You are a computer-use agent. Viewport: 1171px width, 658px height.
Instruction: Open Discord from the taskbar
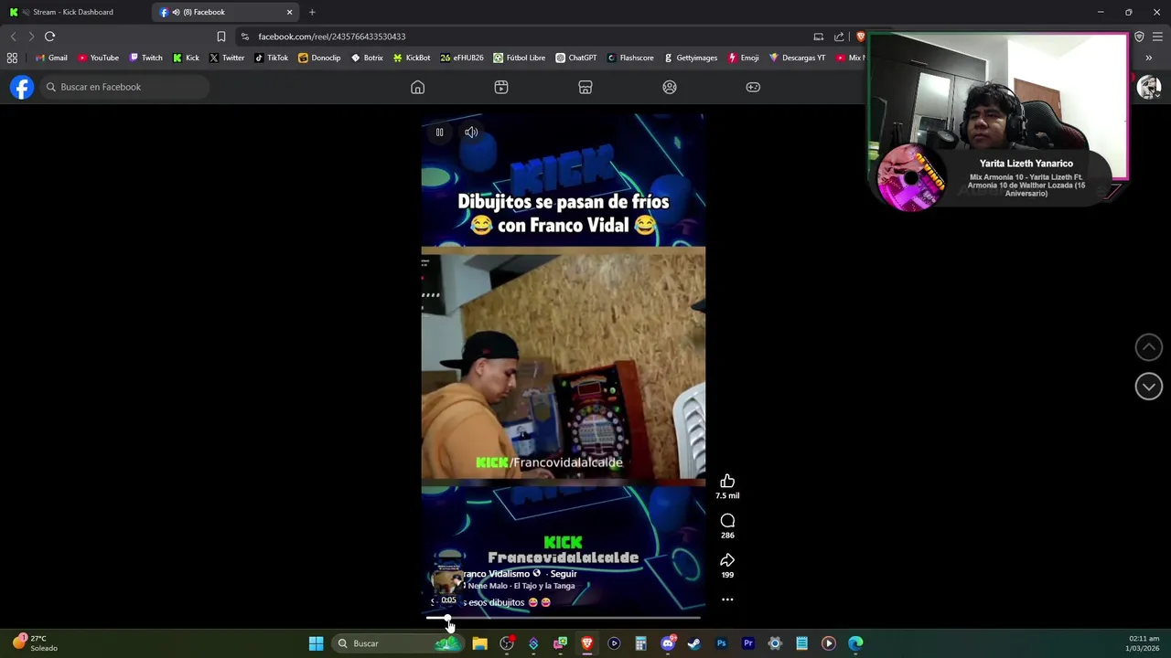(x=668, y=643)
